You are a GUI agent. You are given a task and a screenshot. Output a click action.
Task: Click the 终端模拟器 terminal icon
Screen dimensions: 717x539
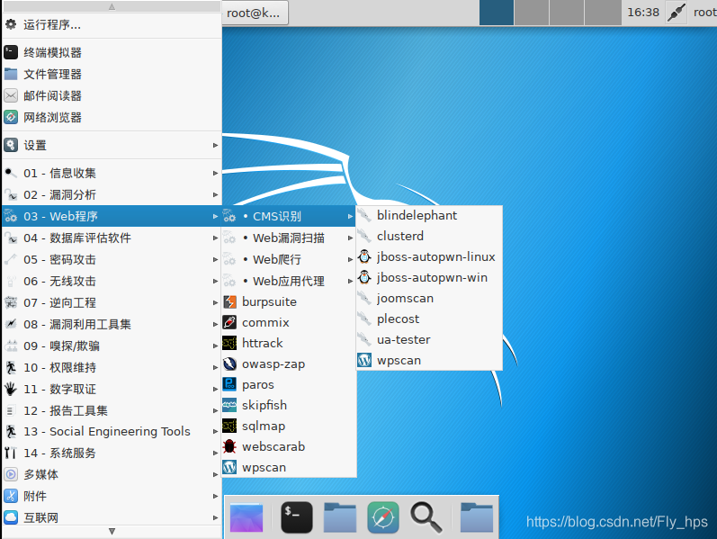(11, 52)
